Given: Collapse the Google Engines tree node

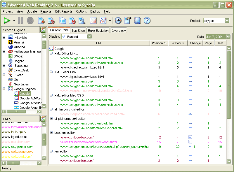Looking at the screenshot, I should pos(4,89).
